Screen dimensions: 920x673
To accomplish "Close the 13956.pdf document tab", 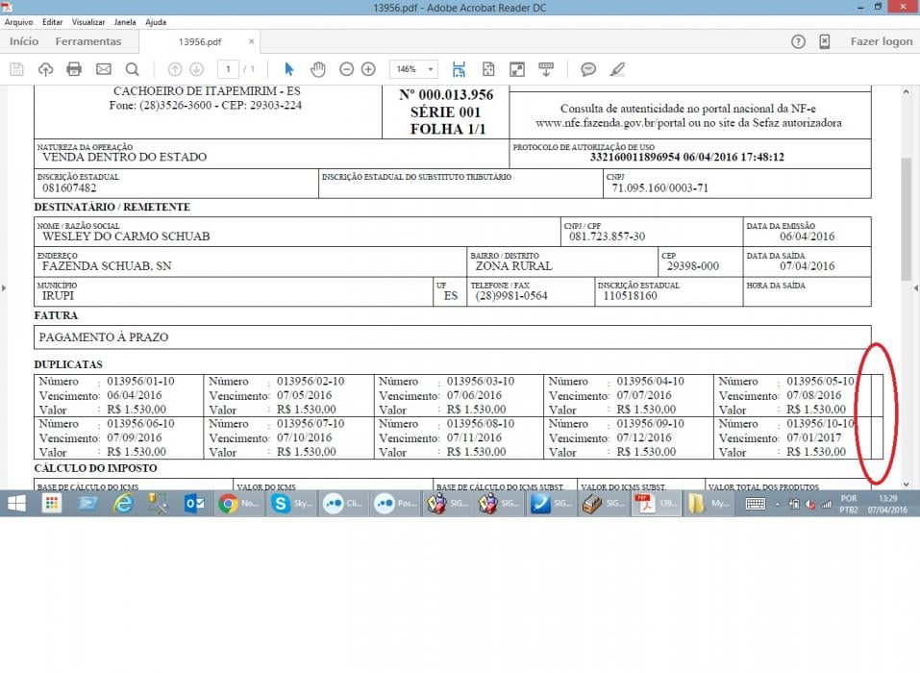I will (x=251, y=41).
